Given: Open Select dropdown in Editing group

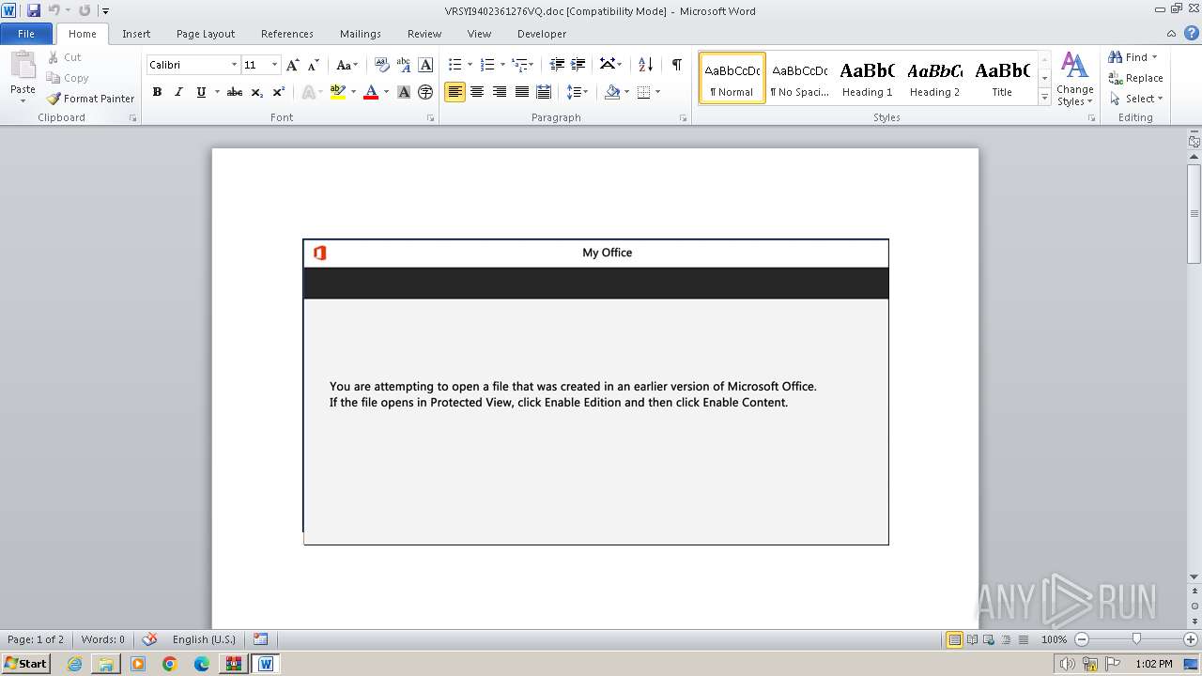Looking at the screenshot, I should pos(1135,99).
